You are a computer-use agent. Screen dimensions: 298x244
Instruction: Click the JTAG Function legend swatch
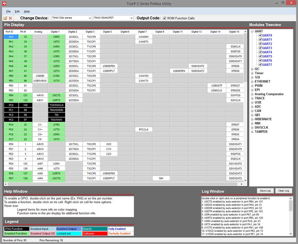tap(16, 229)
